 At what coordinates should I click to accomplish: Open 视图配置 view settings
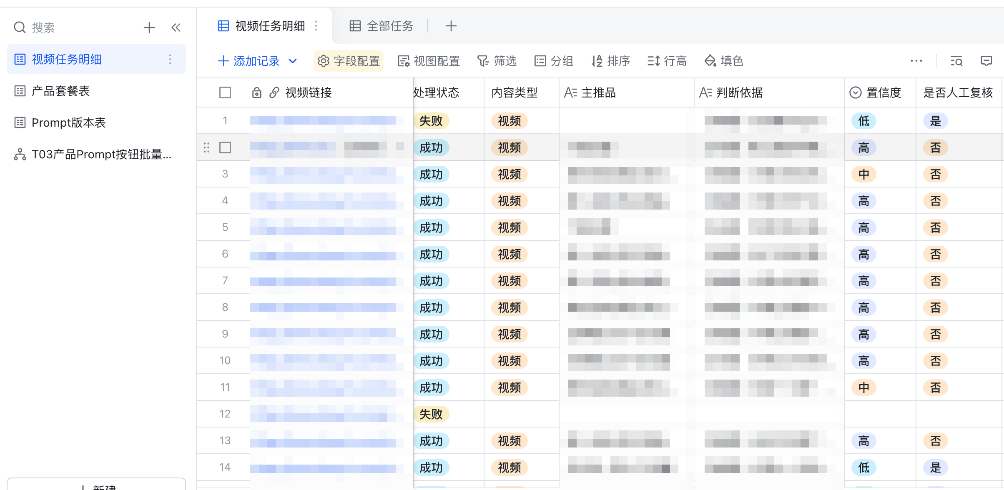tap(429, 61)
